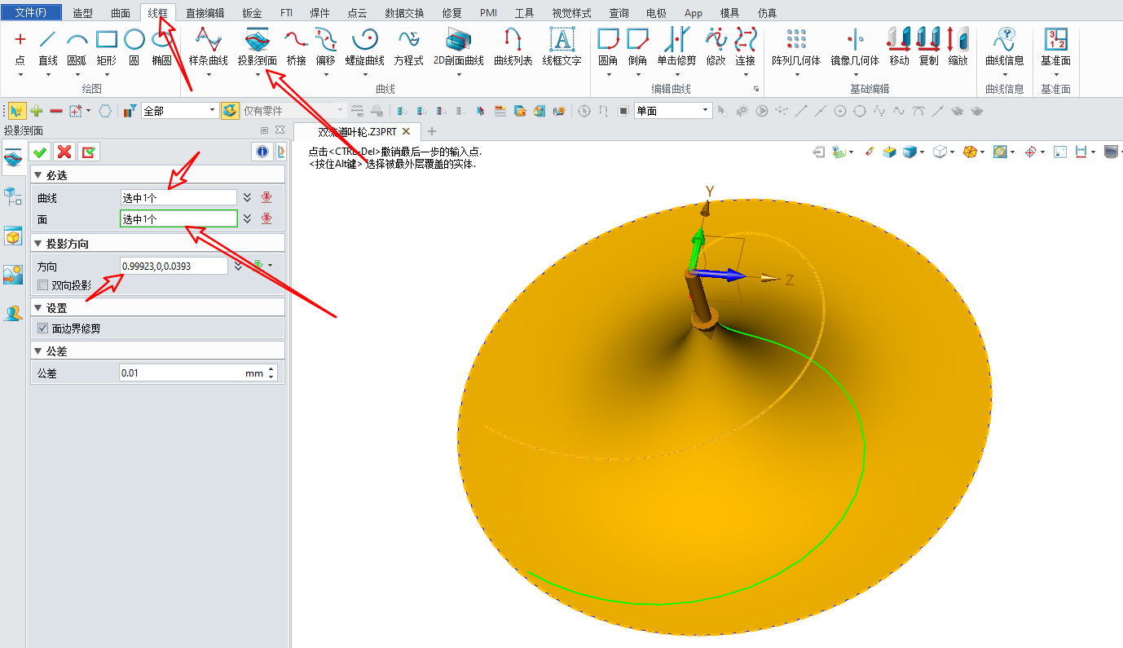Cancel the command with red X button
The image size is (1123, 648).
click(64, 152)
